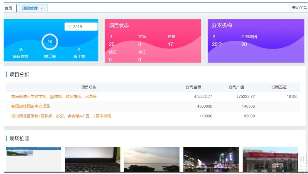Click the 江裕集团 branch label
Viewport: 308px width, 174px height.
pos(249,37)
